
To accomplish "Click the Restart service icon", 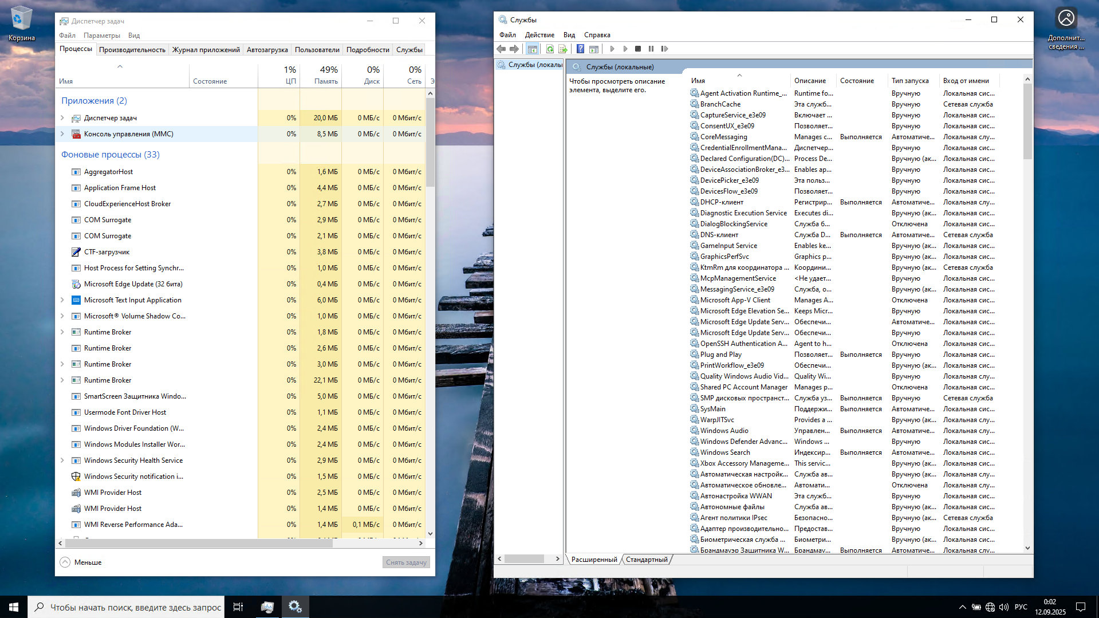I will [664, 49].
